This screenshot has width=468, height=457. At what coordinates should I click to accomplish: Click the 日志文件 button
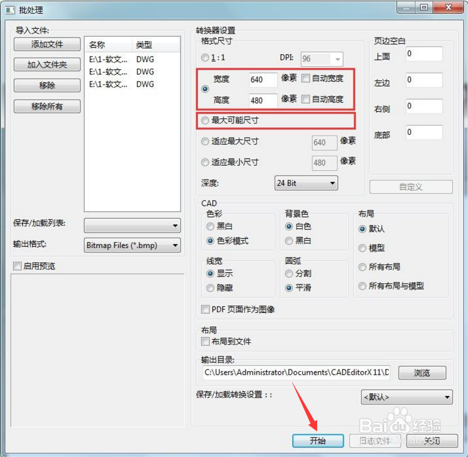point(374,440)
